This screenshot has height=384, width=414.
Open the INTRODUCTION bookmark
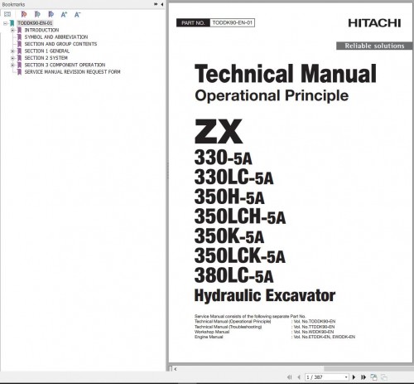pyautogui.click(x=41, y=30)
